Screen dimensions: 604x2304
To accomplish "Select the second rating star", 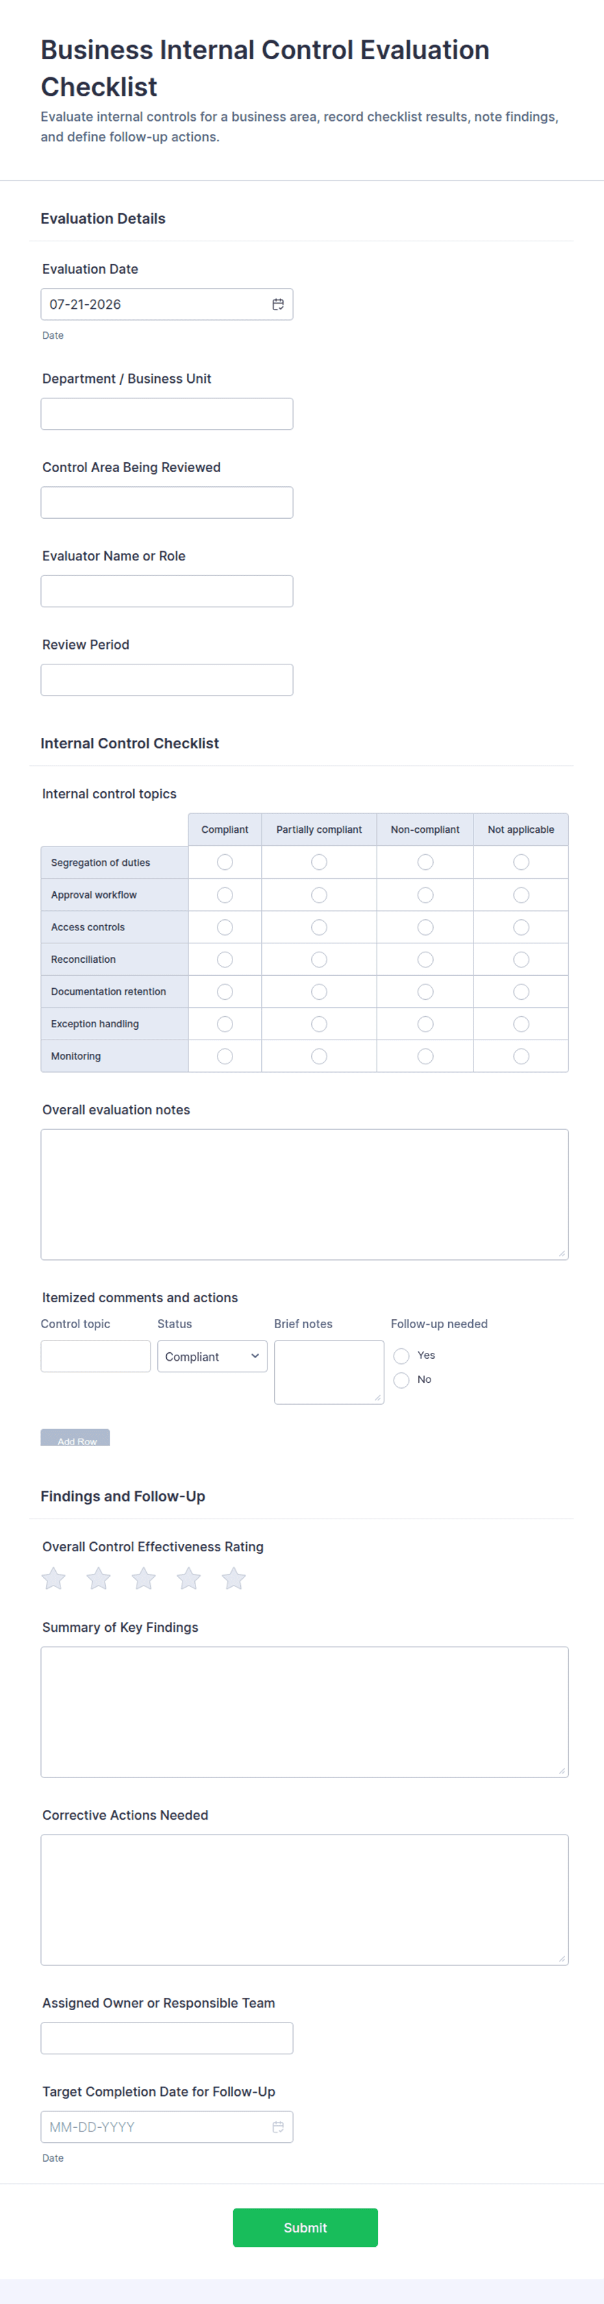I will [98, 1578].
